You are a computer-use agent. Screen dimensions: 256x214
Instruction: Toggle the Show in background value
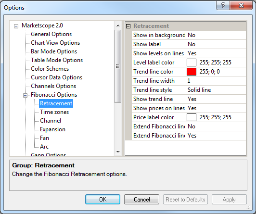click(216, 35)
